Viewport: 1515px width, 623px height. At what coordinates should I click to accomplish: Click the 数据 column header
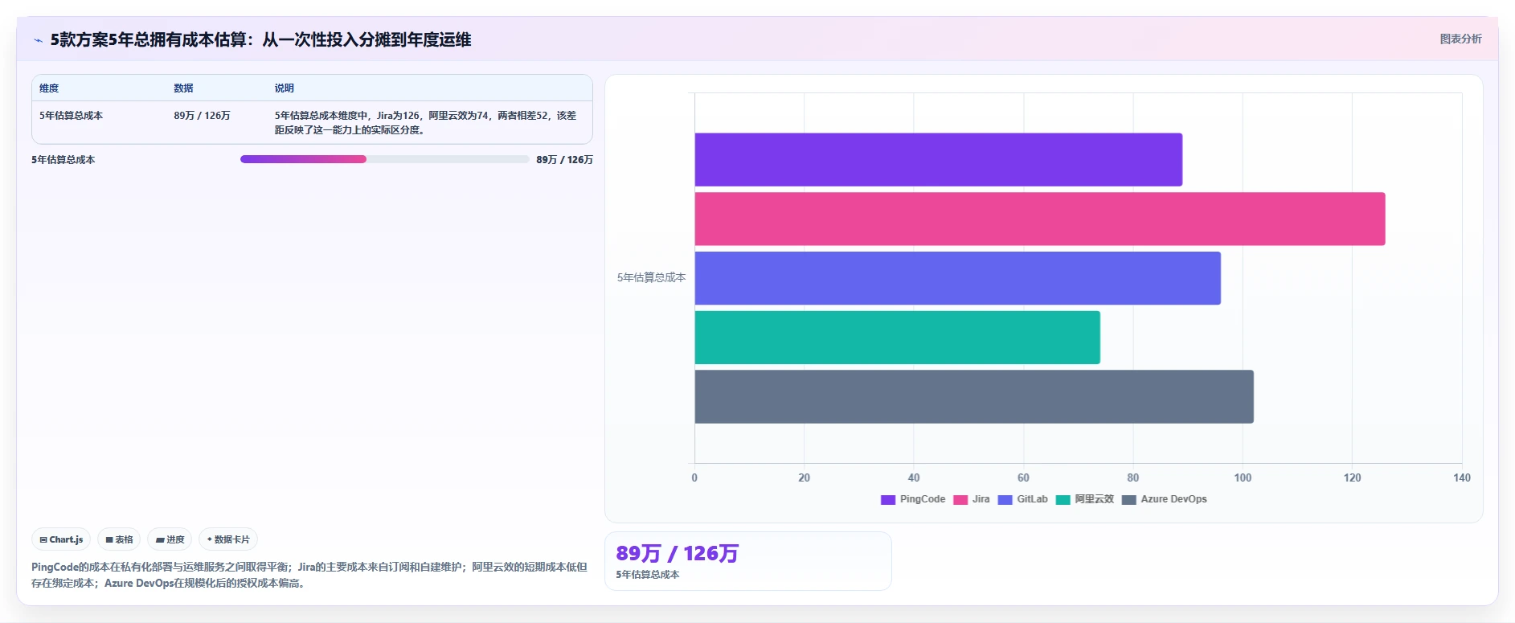[183, 88]
